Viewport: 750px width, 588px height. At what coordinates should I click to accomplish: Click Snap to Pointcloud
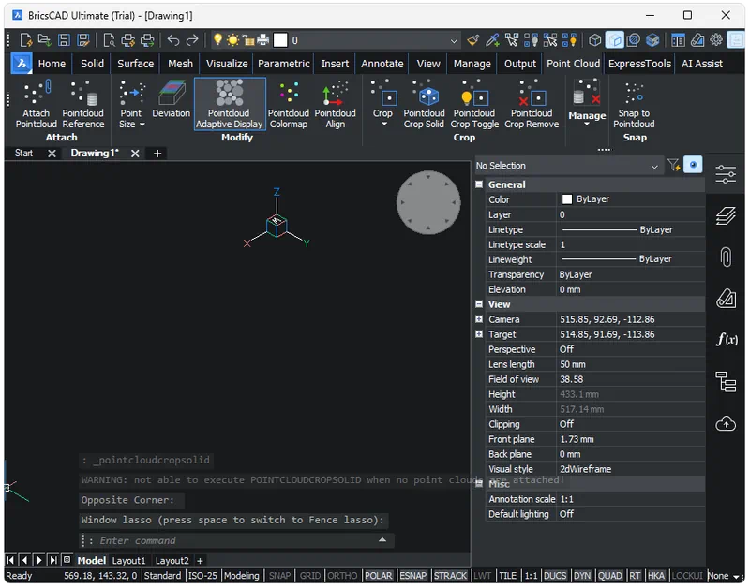point(635,105)
